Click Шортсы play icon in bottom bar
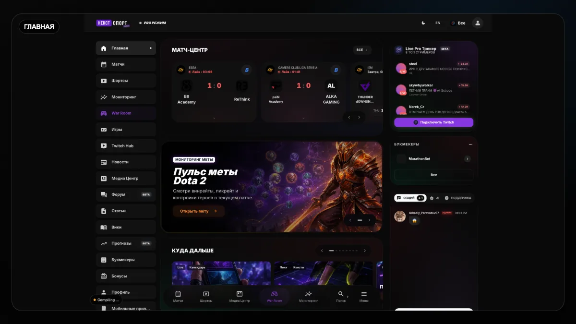 [x=206, y=294]
